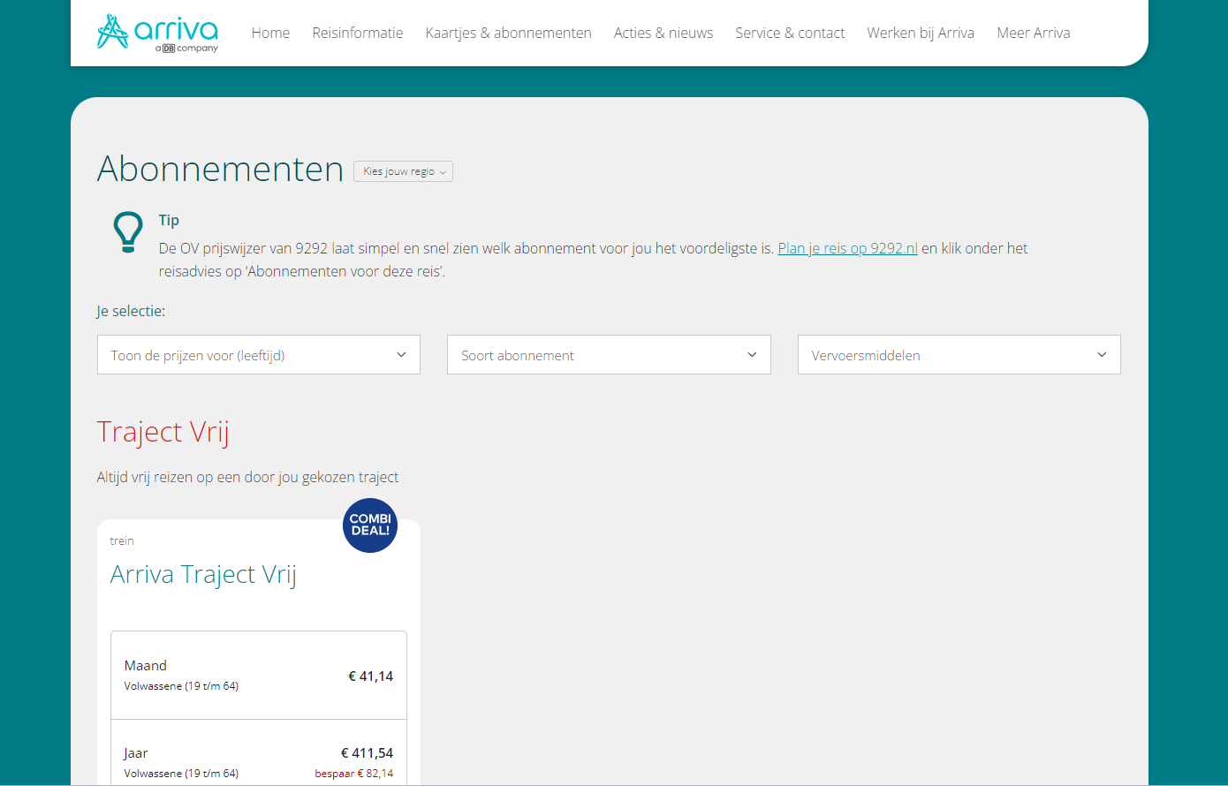Screen dimensions: 1228x786
Task: Go to Service & contact
Action: point(790,33)
